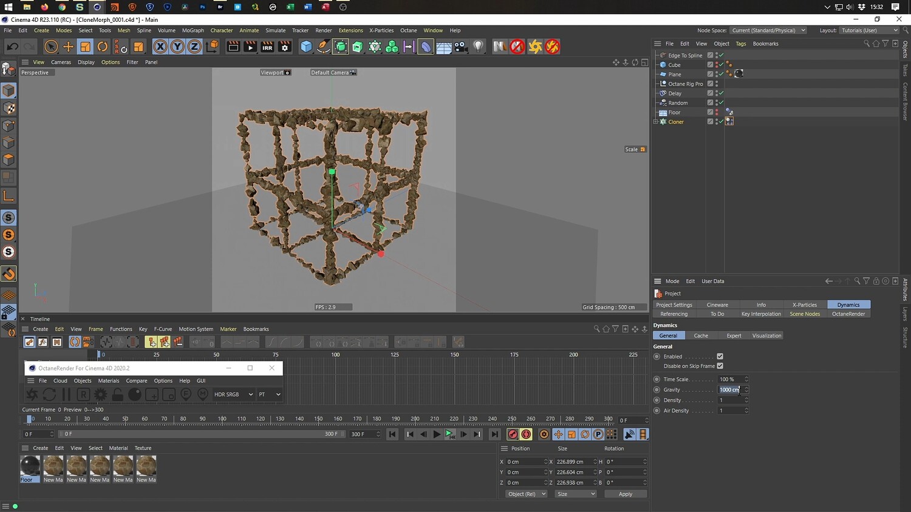Click the Record Active Objects button
The image size is (911, 512).
(513, 434)
